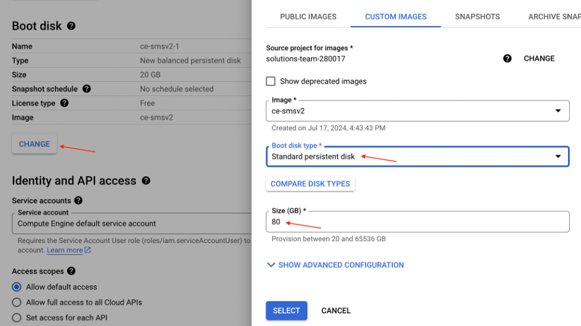
Task: Open help icon beside Snapshot schedule
Action: pos(87,89)
